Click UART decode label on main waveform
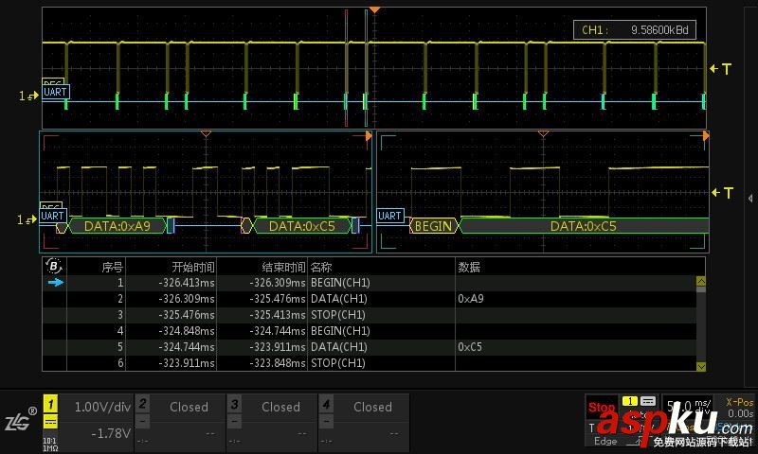 56,92
